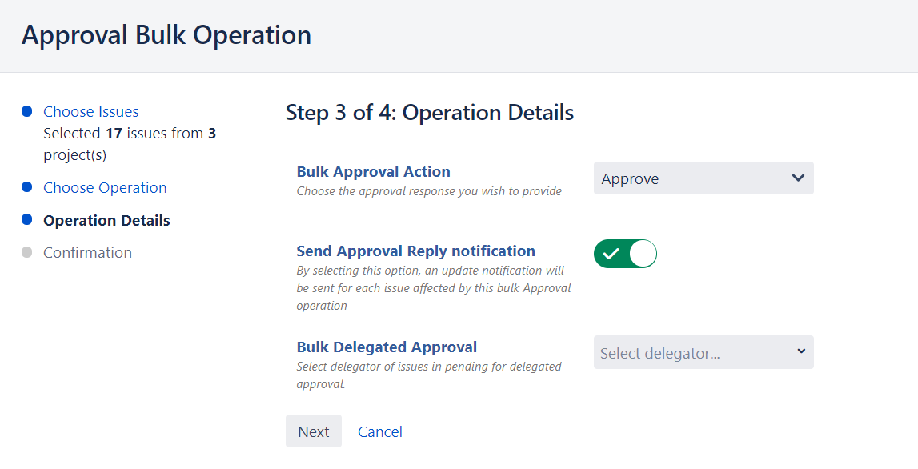Click the Approval Bulk Operation page title
918x469 pixels.
[x=166, y=35]
